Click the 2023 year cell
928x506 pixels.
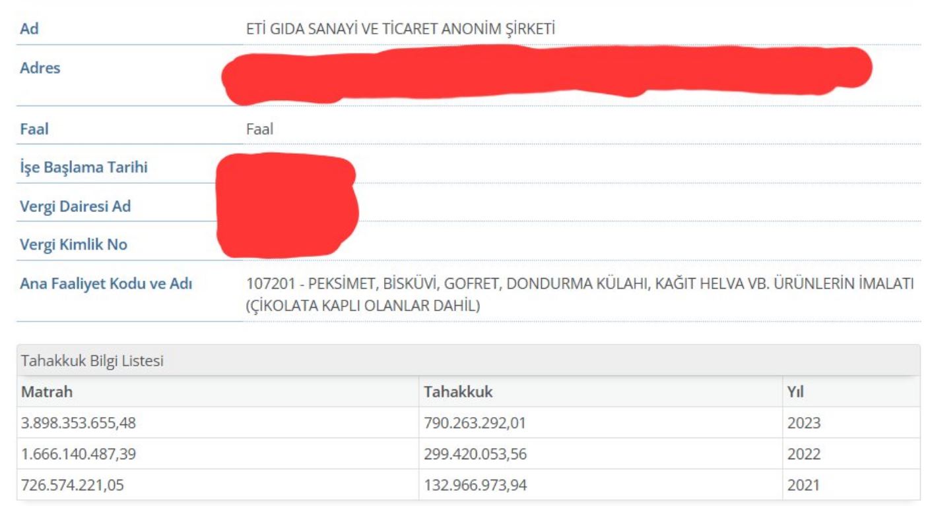[803, 423]
